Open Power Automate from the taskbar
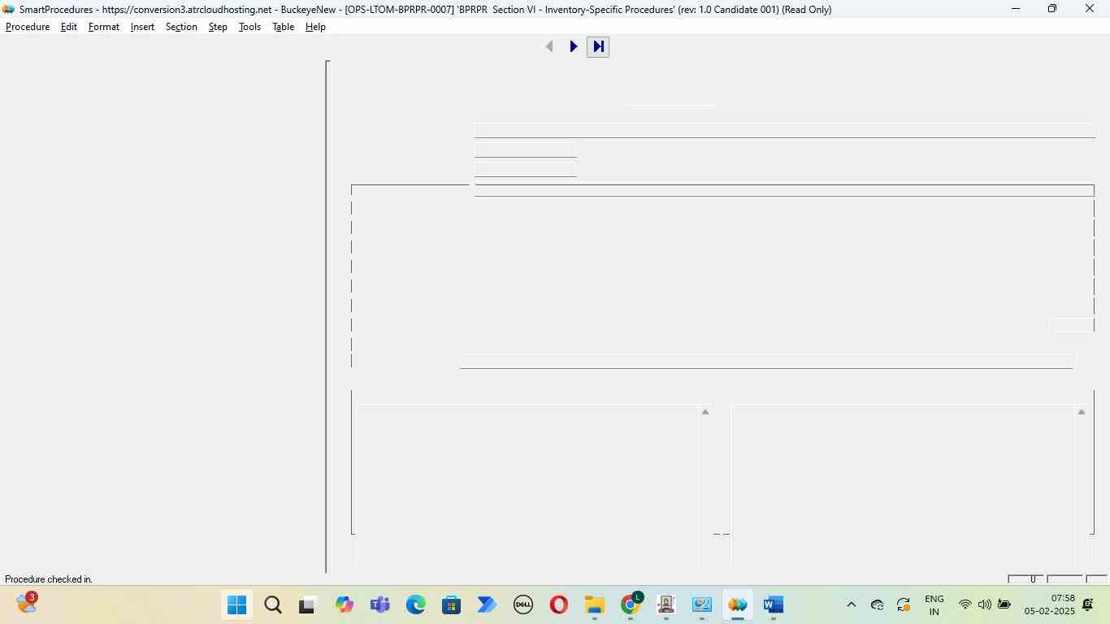 487,605
